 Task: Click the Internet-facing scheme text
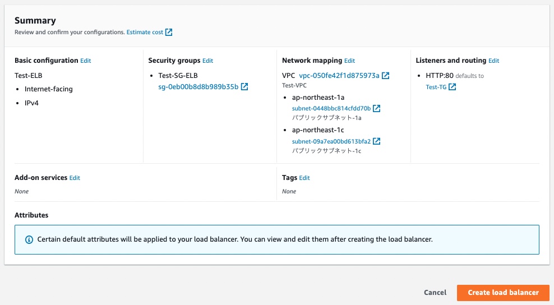[x=48, y=89]
